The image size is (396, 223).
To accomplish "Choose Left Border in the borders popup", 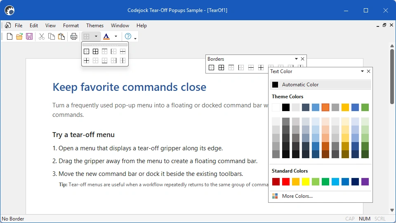I will click(114, 52).
